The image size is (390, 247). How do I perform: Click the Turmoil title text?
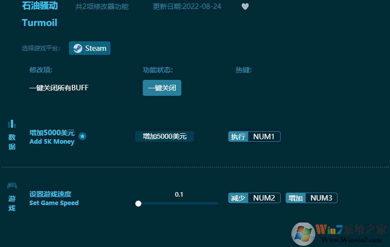[x=39, y=22]
